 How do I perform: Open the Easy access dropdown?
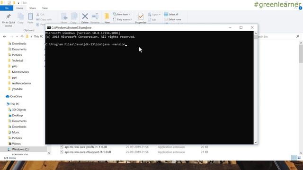(x=122, y=19)
